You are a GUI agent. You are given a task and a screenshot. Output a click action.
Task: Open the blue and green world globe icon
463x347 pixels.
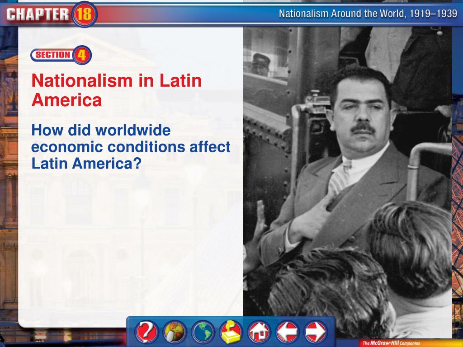coord(203,332)
